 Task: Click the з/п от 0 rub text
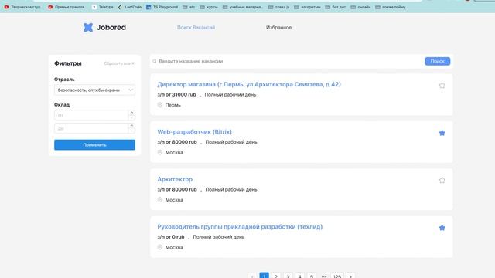[171, 237]
